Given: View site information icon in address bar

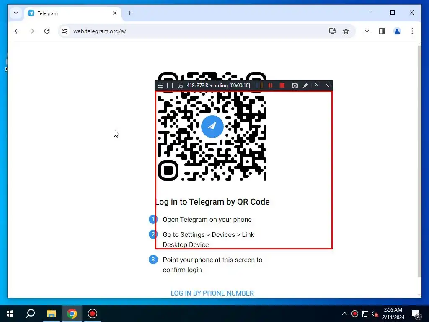Looking at the screenshot, I should pyautogui.click(x=65, y=31).
